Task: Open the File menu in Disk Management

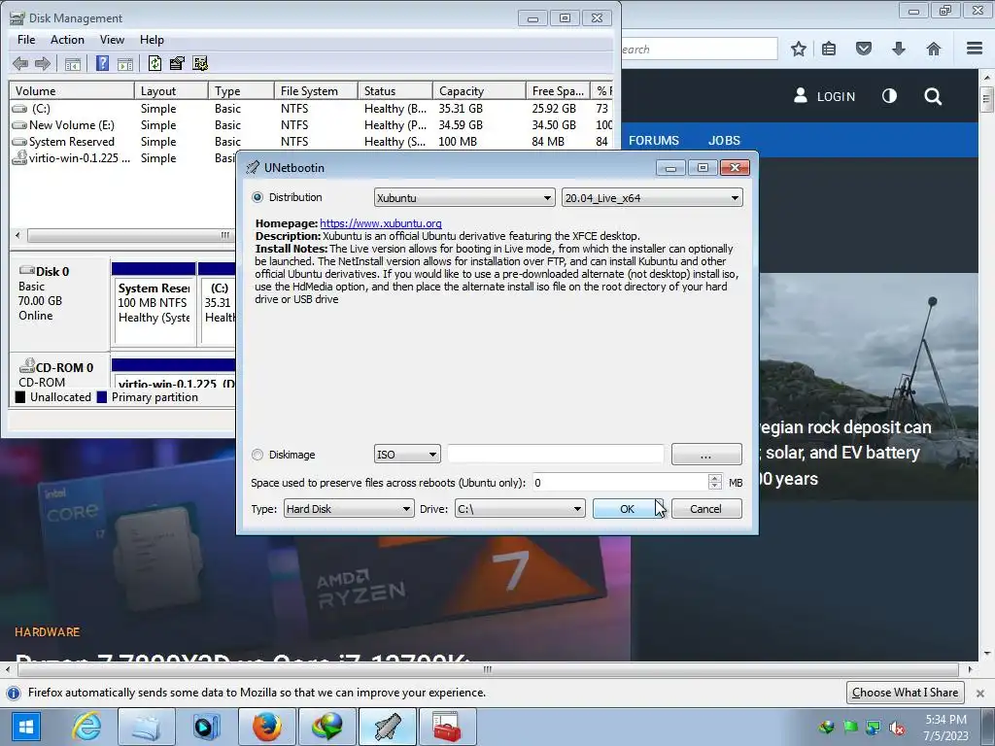Action: click(x=26, y=39)
